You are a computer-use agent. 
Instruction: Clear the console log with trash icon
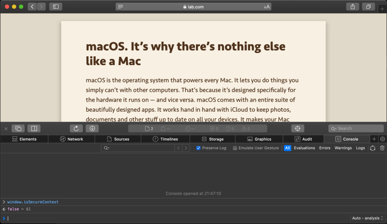pos(382,148)
